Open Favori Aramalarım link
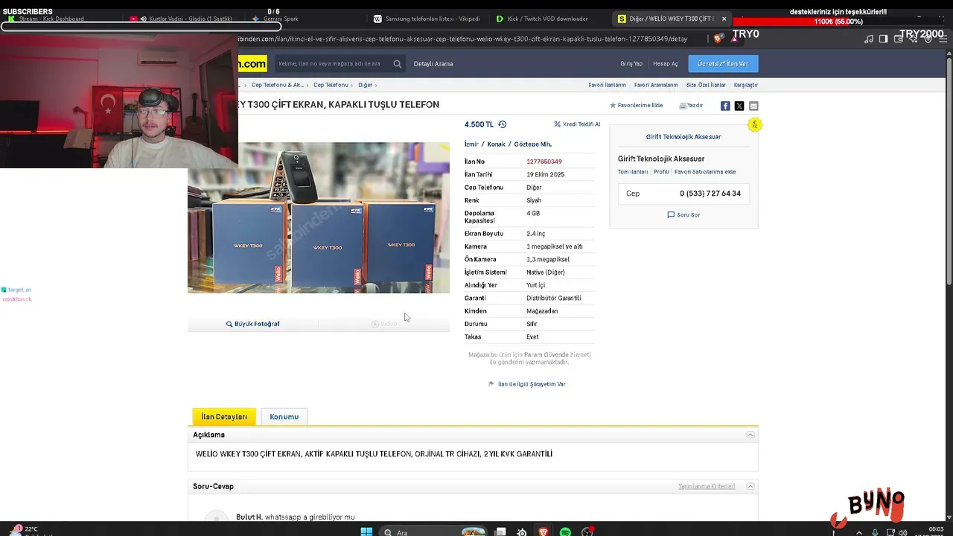 click(x=656, y=85)
